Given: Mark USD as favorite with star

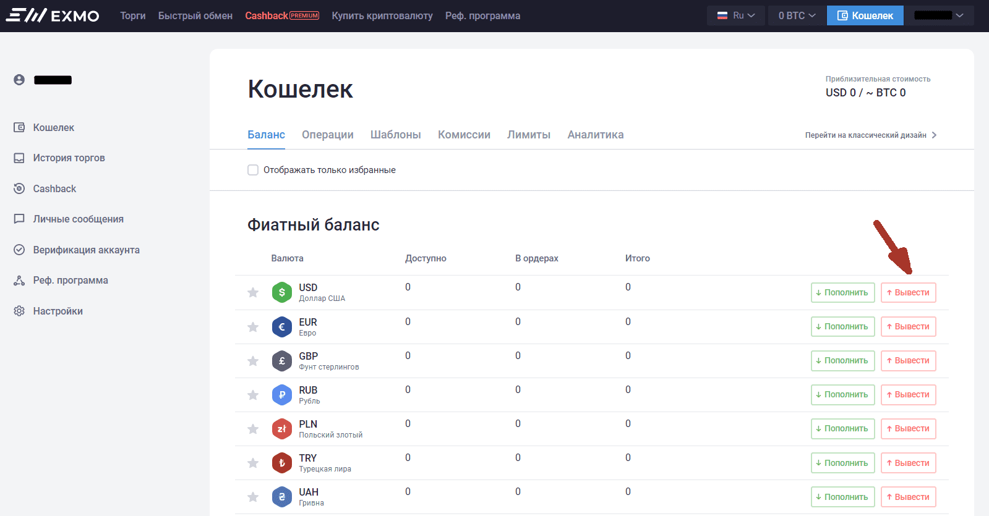Looking at the screenshot, I should pyautogui.click(x=253, y=292).
